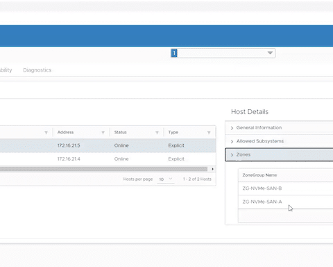Collapse the Zones section
333x267 pixels.
point(279,154)
